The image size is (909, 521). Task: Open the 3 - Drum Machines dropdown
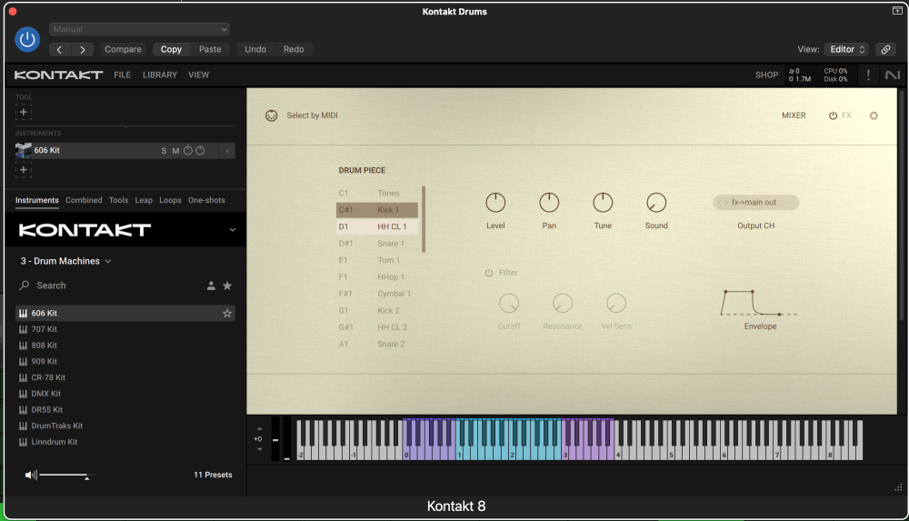(65, 261)
